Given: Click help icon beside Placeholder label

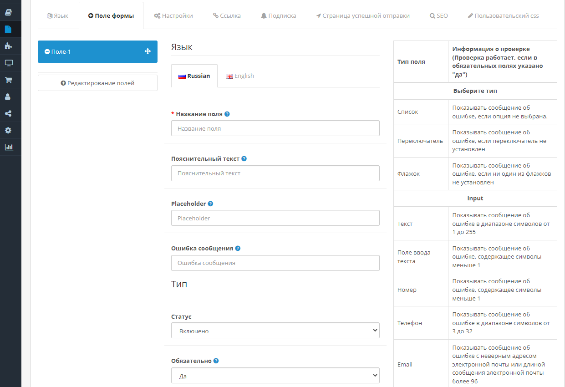Looking at the screenshot, I should pyautogui.click(x=210, y=204).
